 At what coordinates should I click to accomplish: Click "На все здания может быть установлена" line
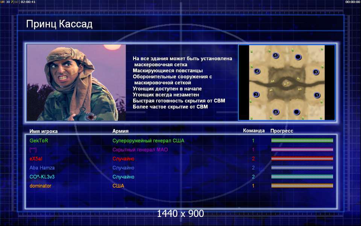pyautogui.click(x=183, y=59)
